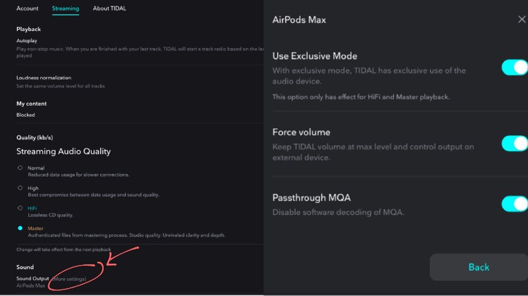Click the Master label text
The image size is (528, 296).
(36, 228)
